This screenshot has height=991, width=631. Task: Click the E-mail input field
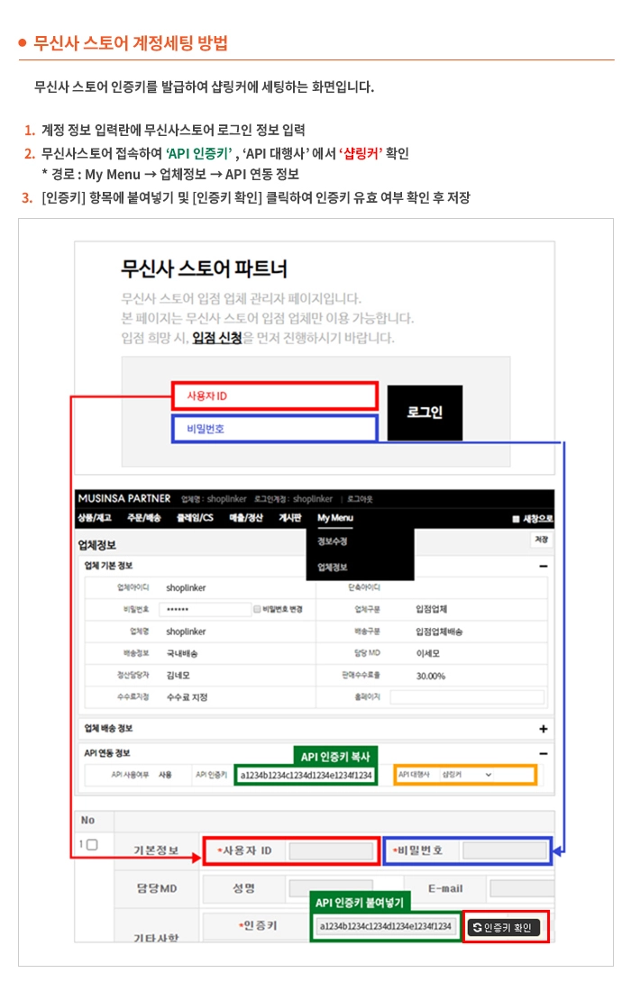pyautogui.click(x=522, y=888)
